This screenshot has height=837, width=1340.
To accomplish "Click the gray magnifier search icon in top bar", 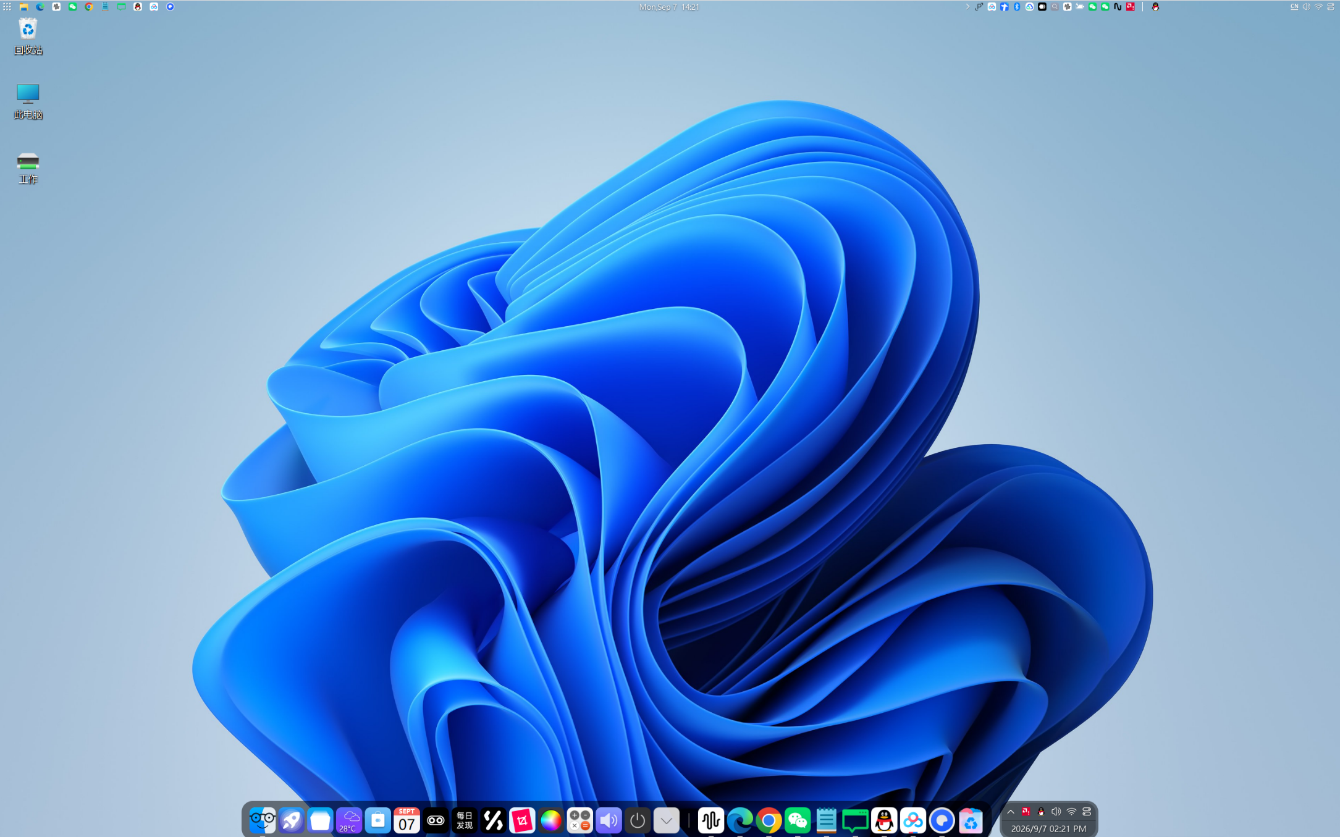I will (1055, 7).
